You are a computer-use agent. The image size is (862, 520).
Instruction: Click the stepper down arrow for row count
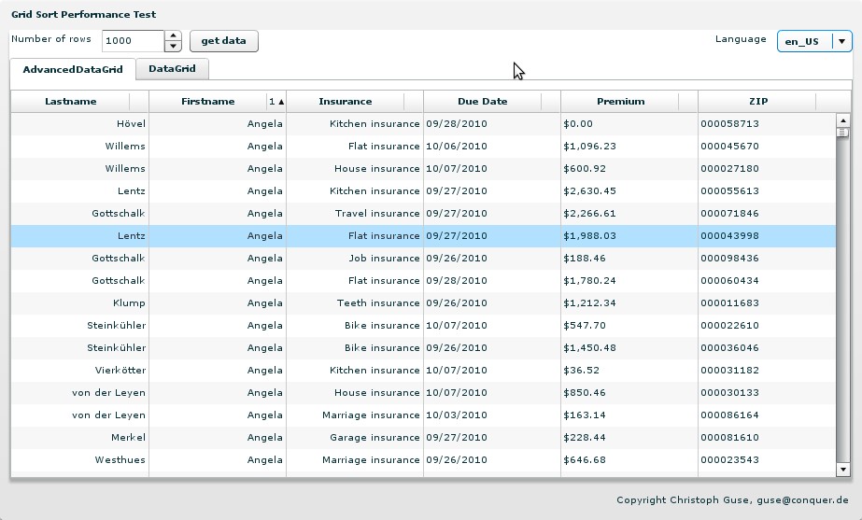pos(173,46)
